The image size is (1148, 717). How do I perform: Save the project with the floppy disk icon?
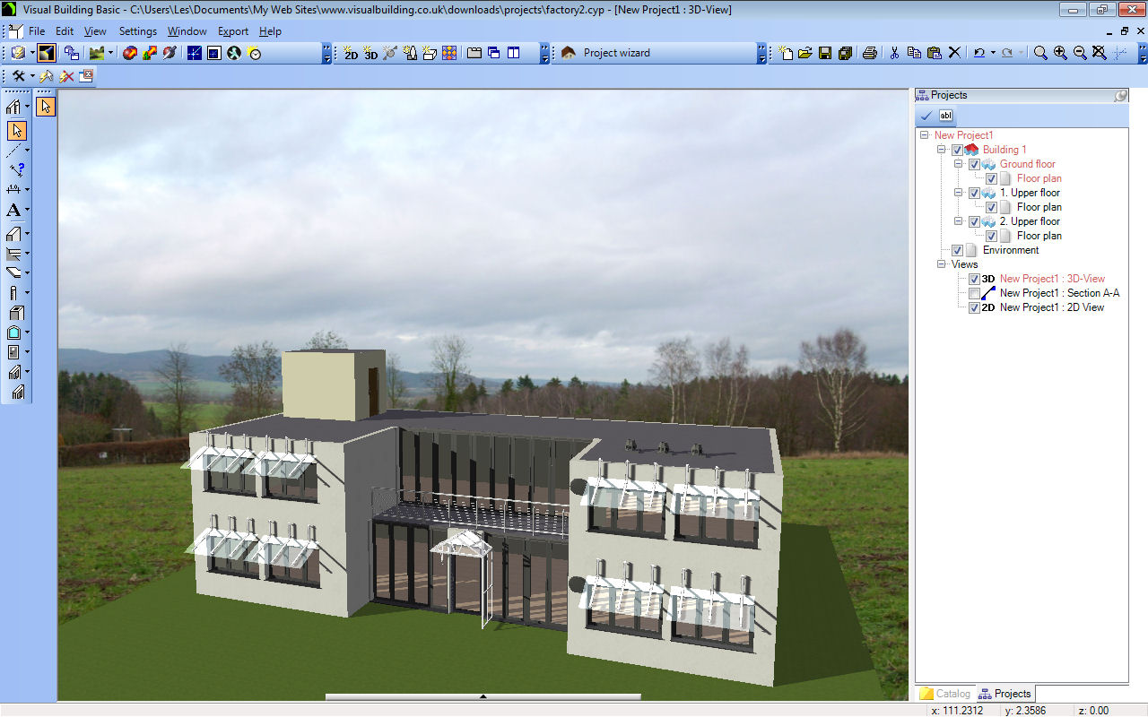(825, 54)
